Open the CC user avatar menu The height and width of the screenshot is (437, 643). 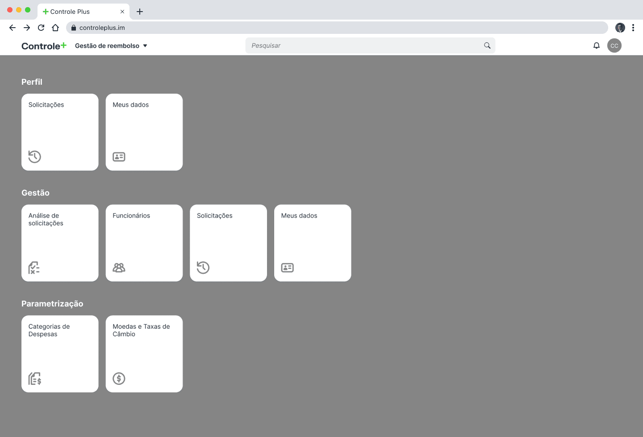[x=614, y=45]
